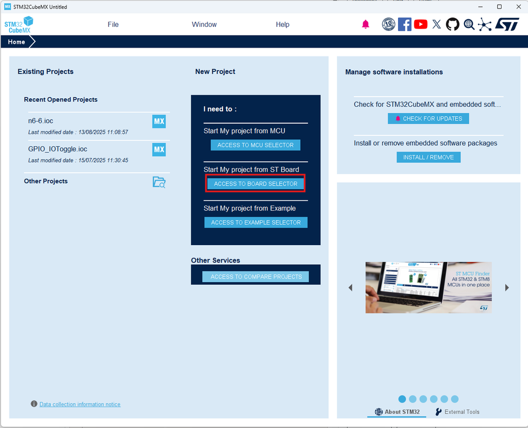Click the STM32CubeMX logo

click(x=19, y=25)
